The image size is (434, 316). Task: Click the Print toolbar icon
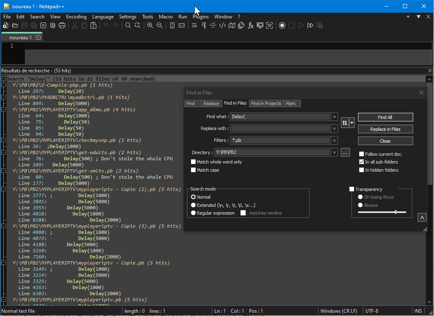[x=62, y=25]
